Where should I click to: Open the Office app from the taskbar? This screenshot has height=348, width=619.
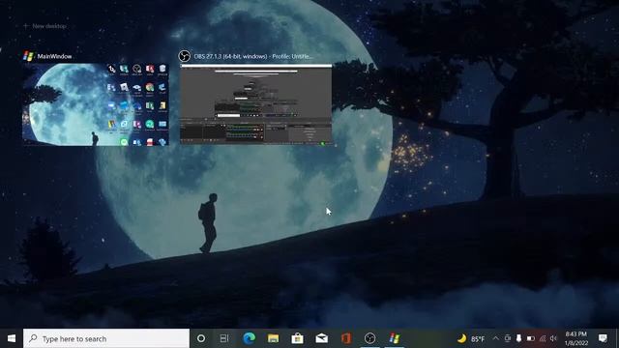pos(346,338)
